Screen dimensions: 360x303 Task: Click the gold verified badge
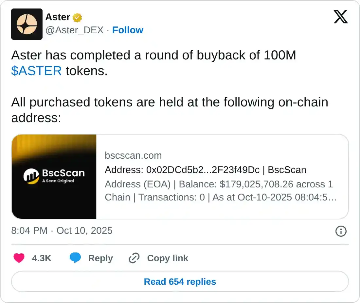click(77, 17)
